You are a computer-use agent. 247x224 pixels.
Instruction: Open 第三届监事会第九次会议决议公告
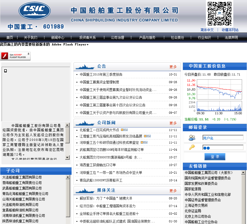pos(111,97)
